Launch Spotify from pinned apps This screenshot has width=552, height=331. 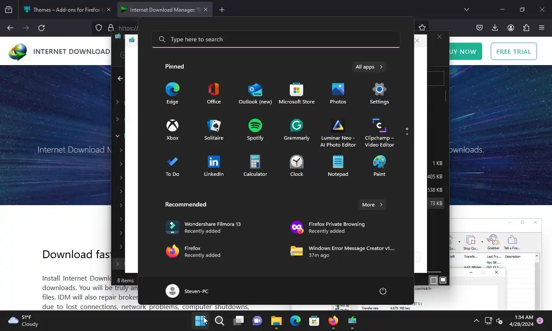tap(255, 130)
